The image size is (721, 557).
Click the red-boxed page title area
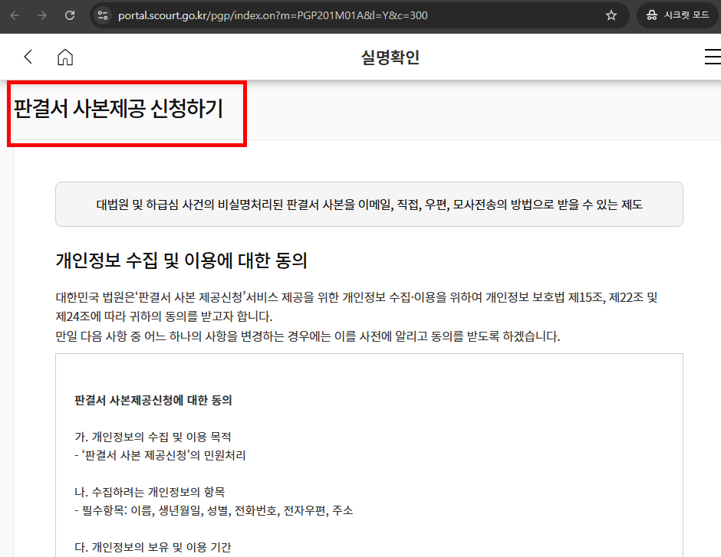pos(127,113)
